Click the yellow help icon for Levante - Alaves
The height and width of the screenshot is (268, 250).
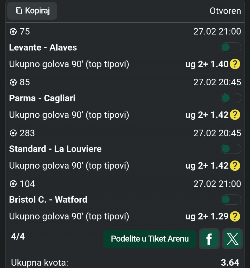click(x=235, y=64)
